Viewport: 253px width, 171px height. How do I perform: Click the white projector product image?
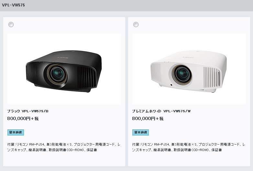pyautogui.click(x=189, y=69)
